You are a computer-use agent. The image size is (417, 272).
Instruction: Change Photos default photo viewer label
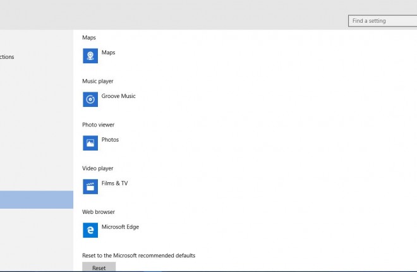tap(110, 140)
